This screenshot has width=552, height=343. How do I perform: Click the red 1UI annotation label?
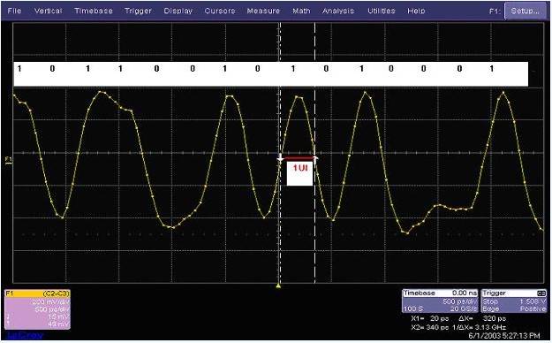point(300,168)
